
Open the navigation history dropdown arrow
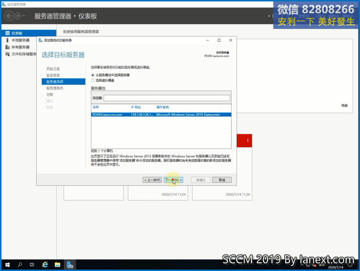pyautogui.click(x=24, y=16)
